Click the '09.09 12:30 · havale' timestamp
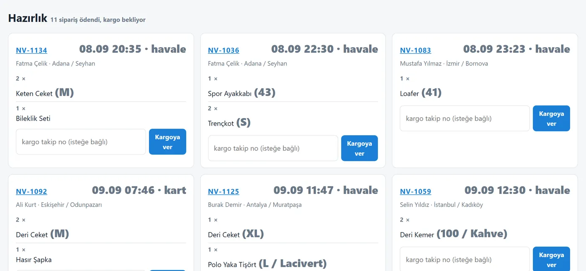The width and height of the screenshot is (586, 271). point(517,190)
